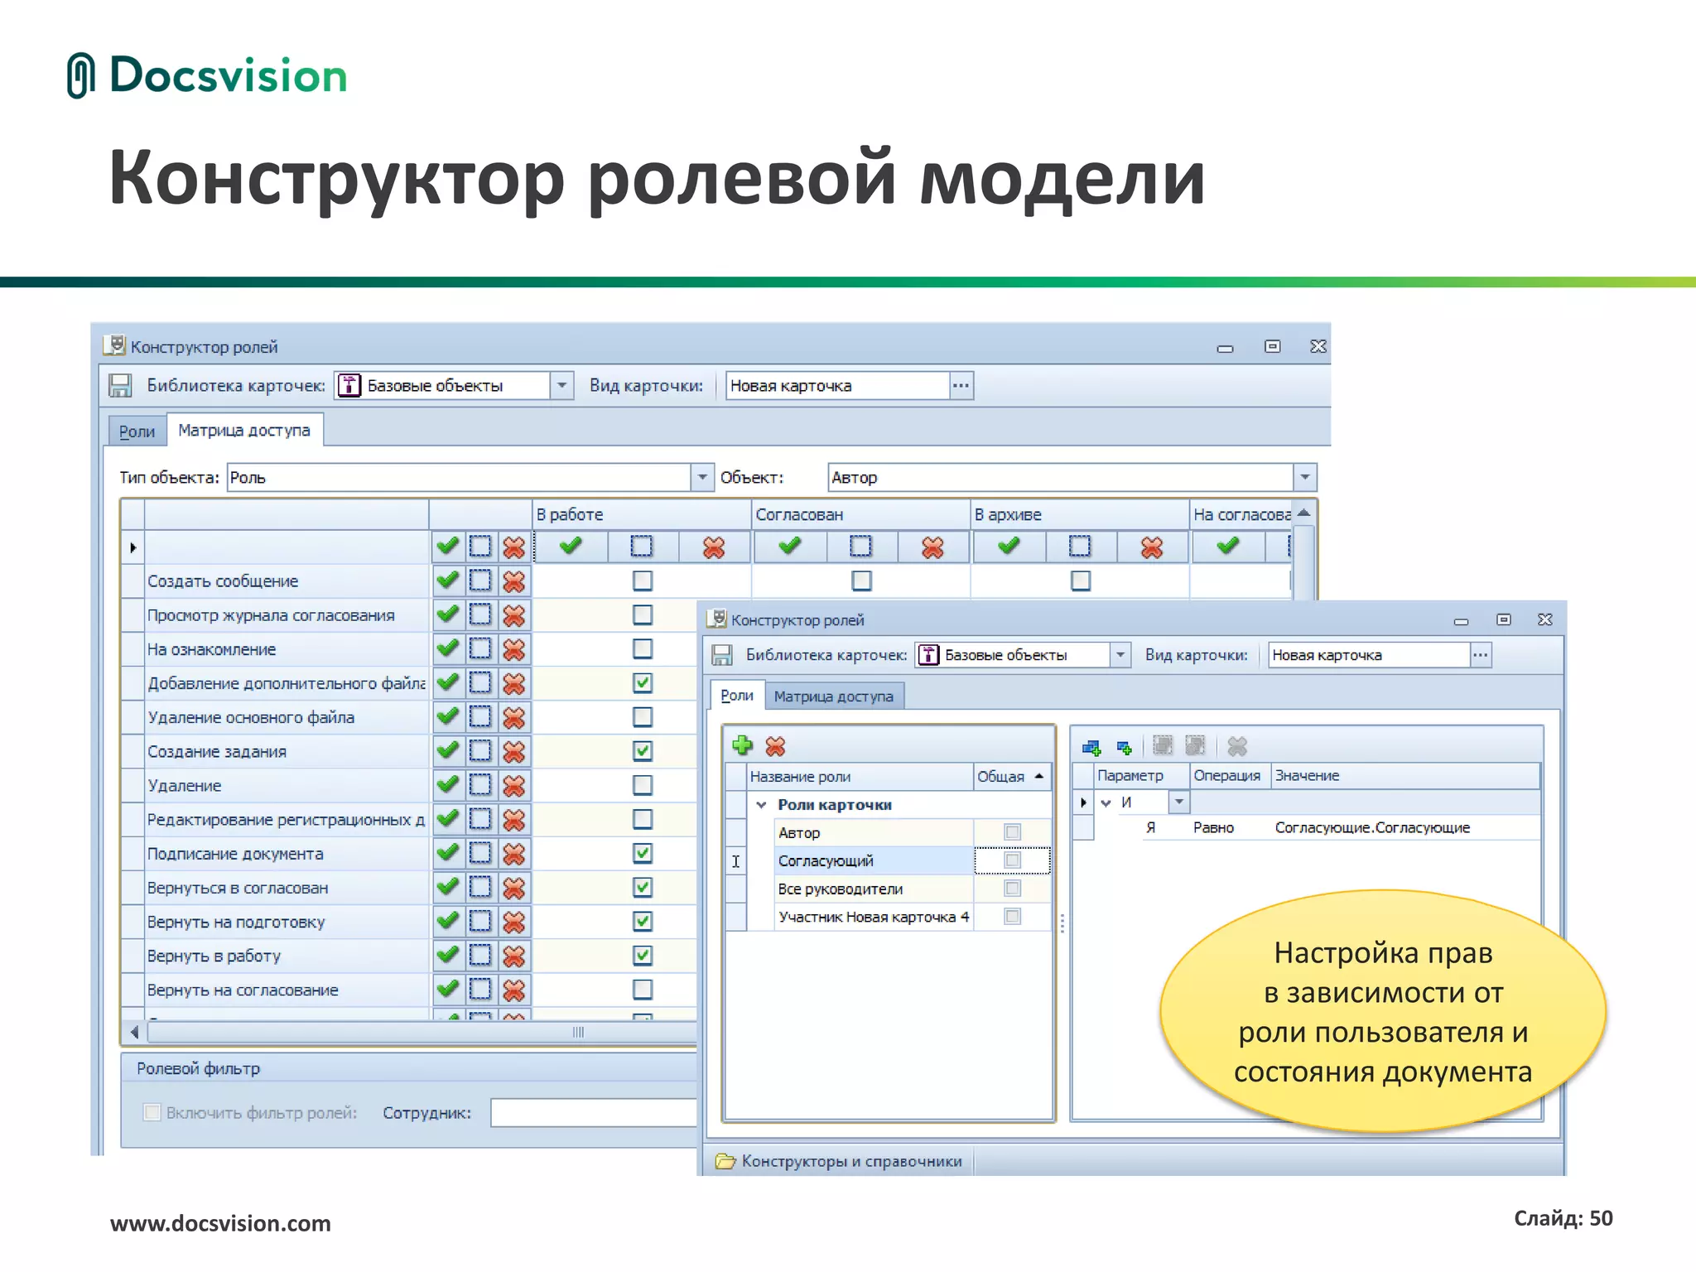1696x1272 pixels.
Task: Click the save icon in the back window toolbar
Action: pyautogui.click(x=121, y=385)
